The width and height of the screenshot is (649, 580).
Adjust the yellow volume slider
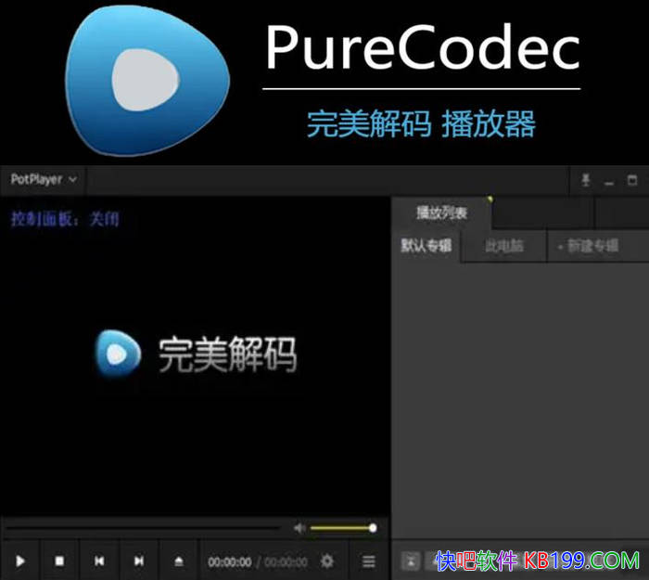click(341, 528)
